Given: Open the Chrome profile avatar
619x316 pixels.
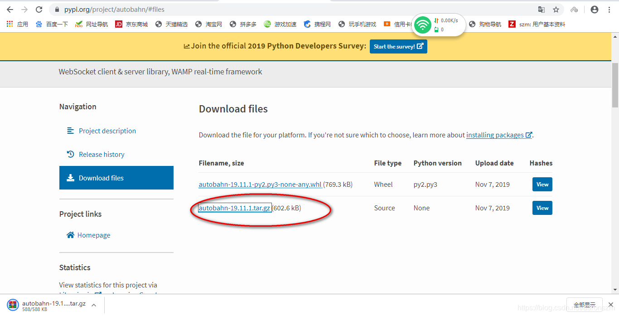Looking at the screenshot, I should tap(595, 10).
